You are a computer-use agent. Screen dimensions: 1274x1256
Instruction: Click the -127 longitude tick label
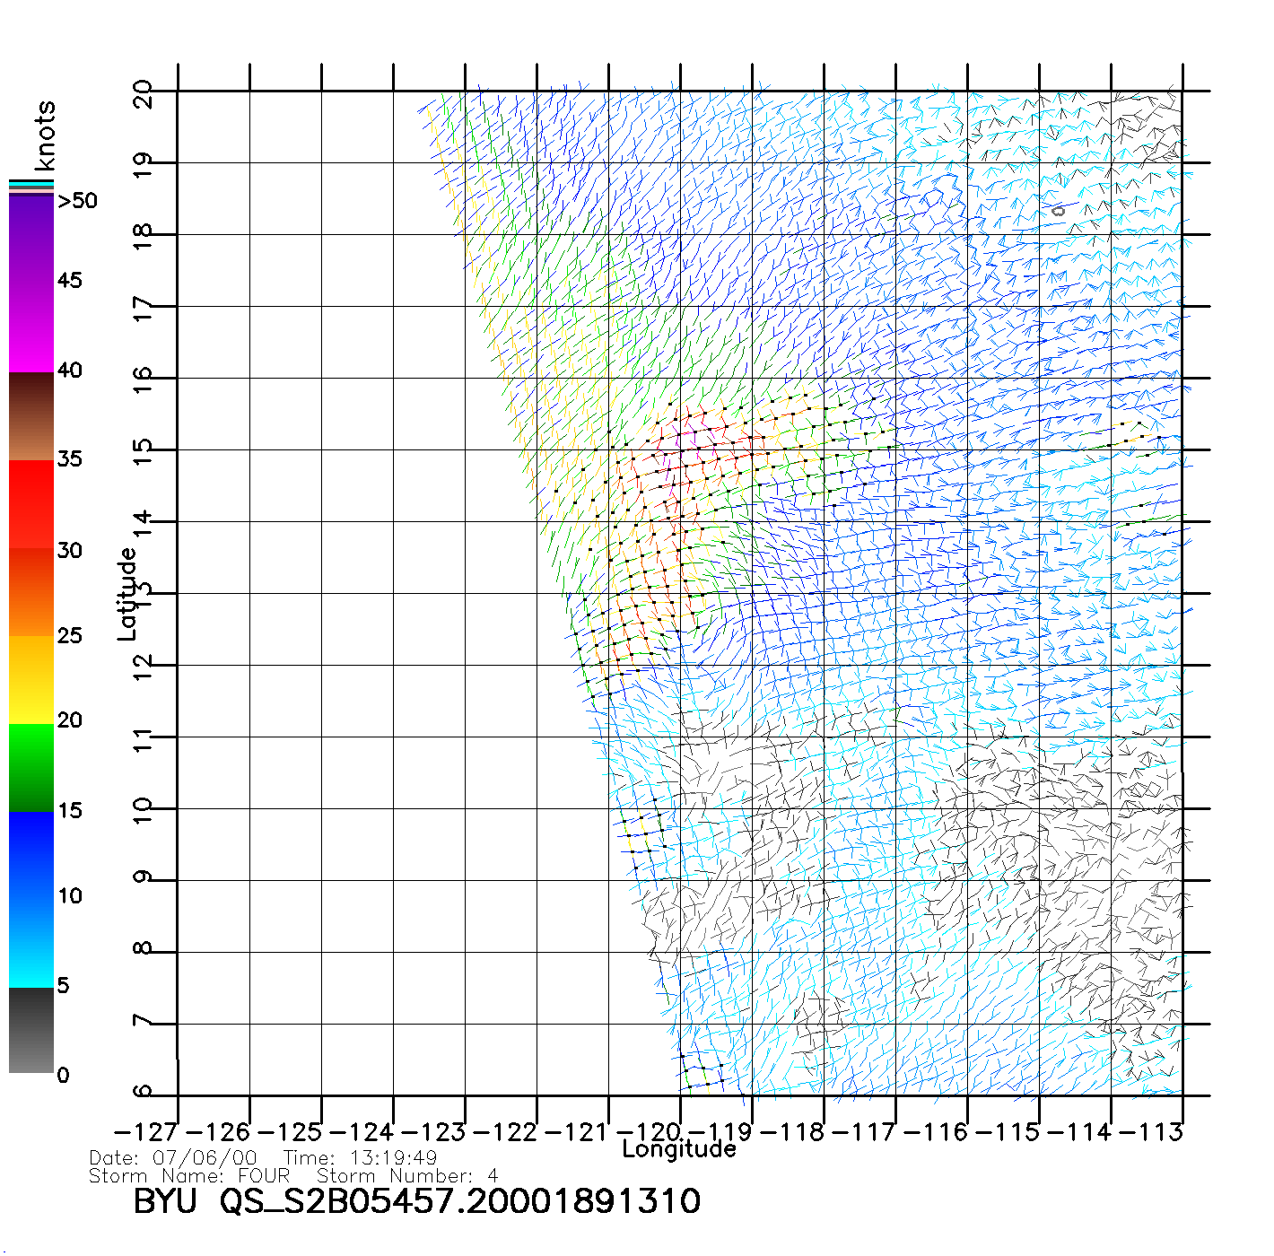pos(146,1132)
